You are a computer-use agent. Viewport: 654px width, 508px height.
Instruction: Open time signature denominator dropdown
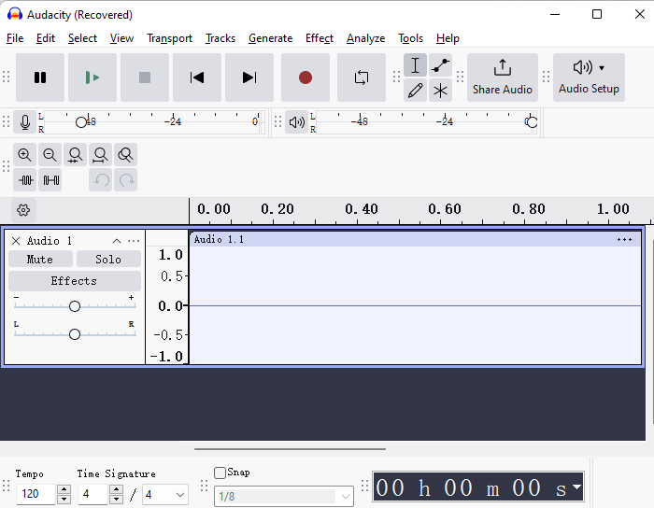165,495
